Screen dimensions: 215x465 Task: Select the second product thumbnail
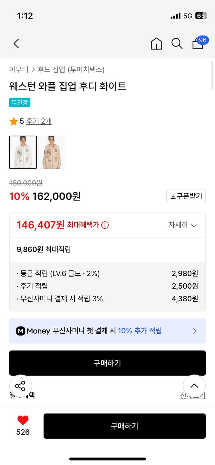[52, 152]
